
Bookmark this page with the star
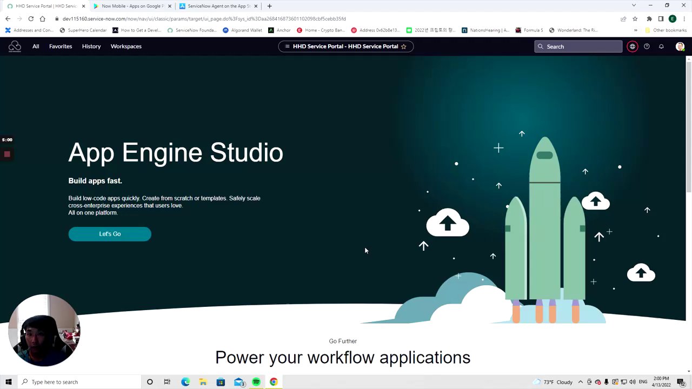click(x=635, y=18)
